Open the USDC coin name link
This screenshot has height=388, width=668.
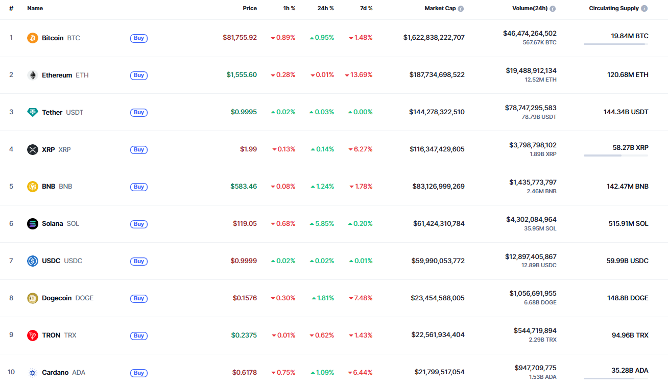(x=51, y=261)
